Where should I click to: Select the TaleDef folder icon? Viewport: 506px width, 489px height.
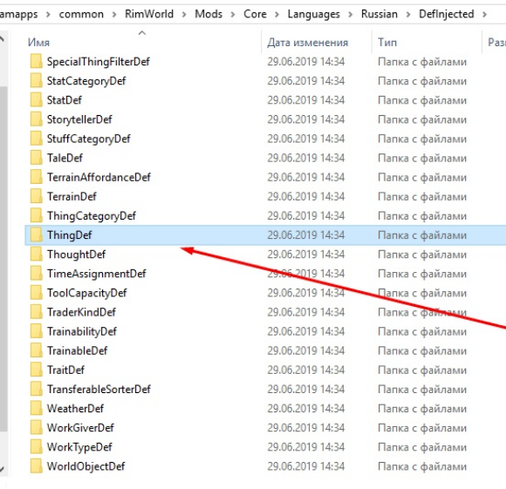tap(36, 158)
